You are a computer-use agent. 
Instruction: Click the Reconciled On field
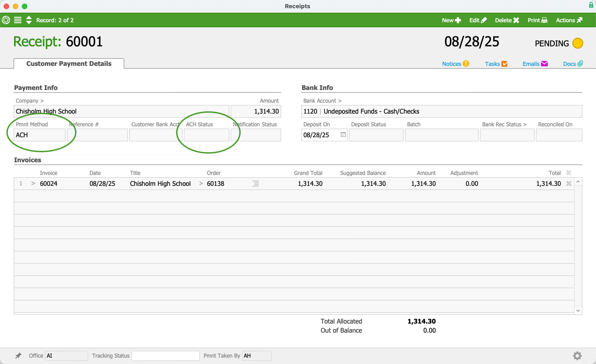point(559,135)
